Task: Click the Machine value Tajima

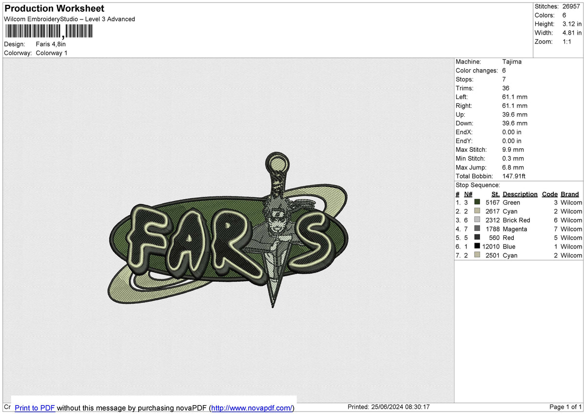Action: tap(512, 62)
